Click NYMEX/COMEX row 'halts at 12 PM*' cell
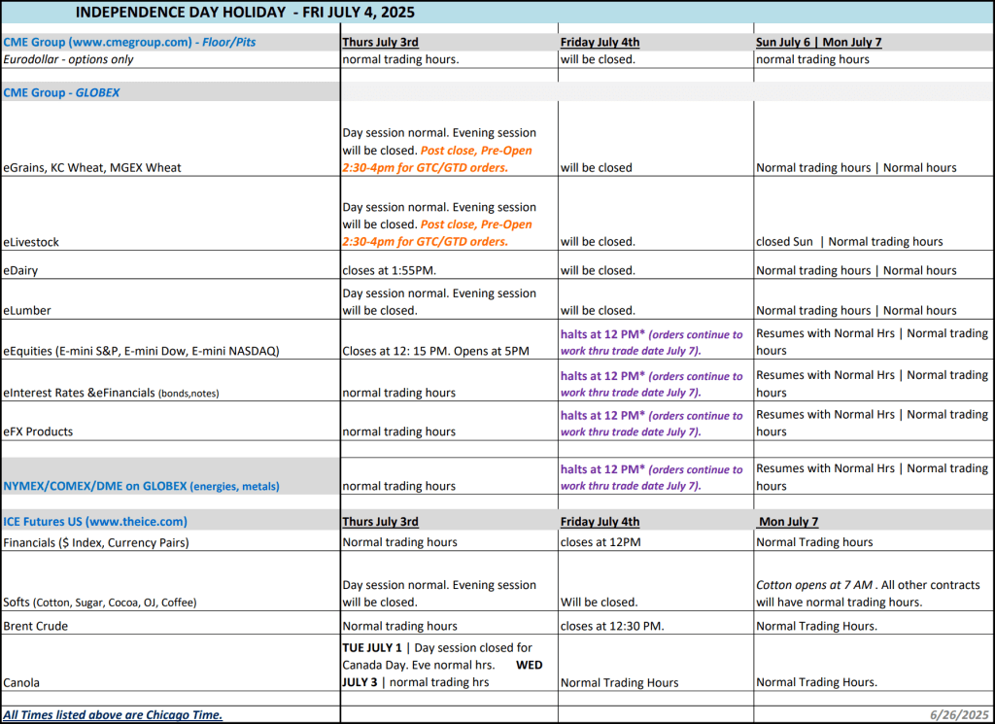This screenshot has width=995, height=724. pos(652,477)
